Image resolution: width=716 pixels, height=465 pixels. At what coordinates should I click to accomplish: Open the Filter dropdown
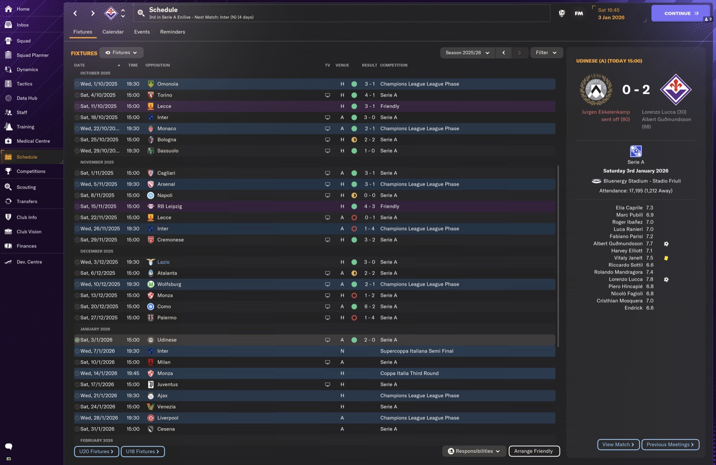[546, 52]
